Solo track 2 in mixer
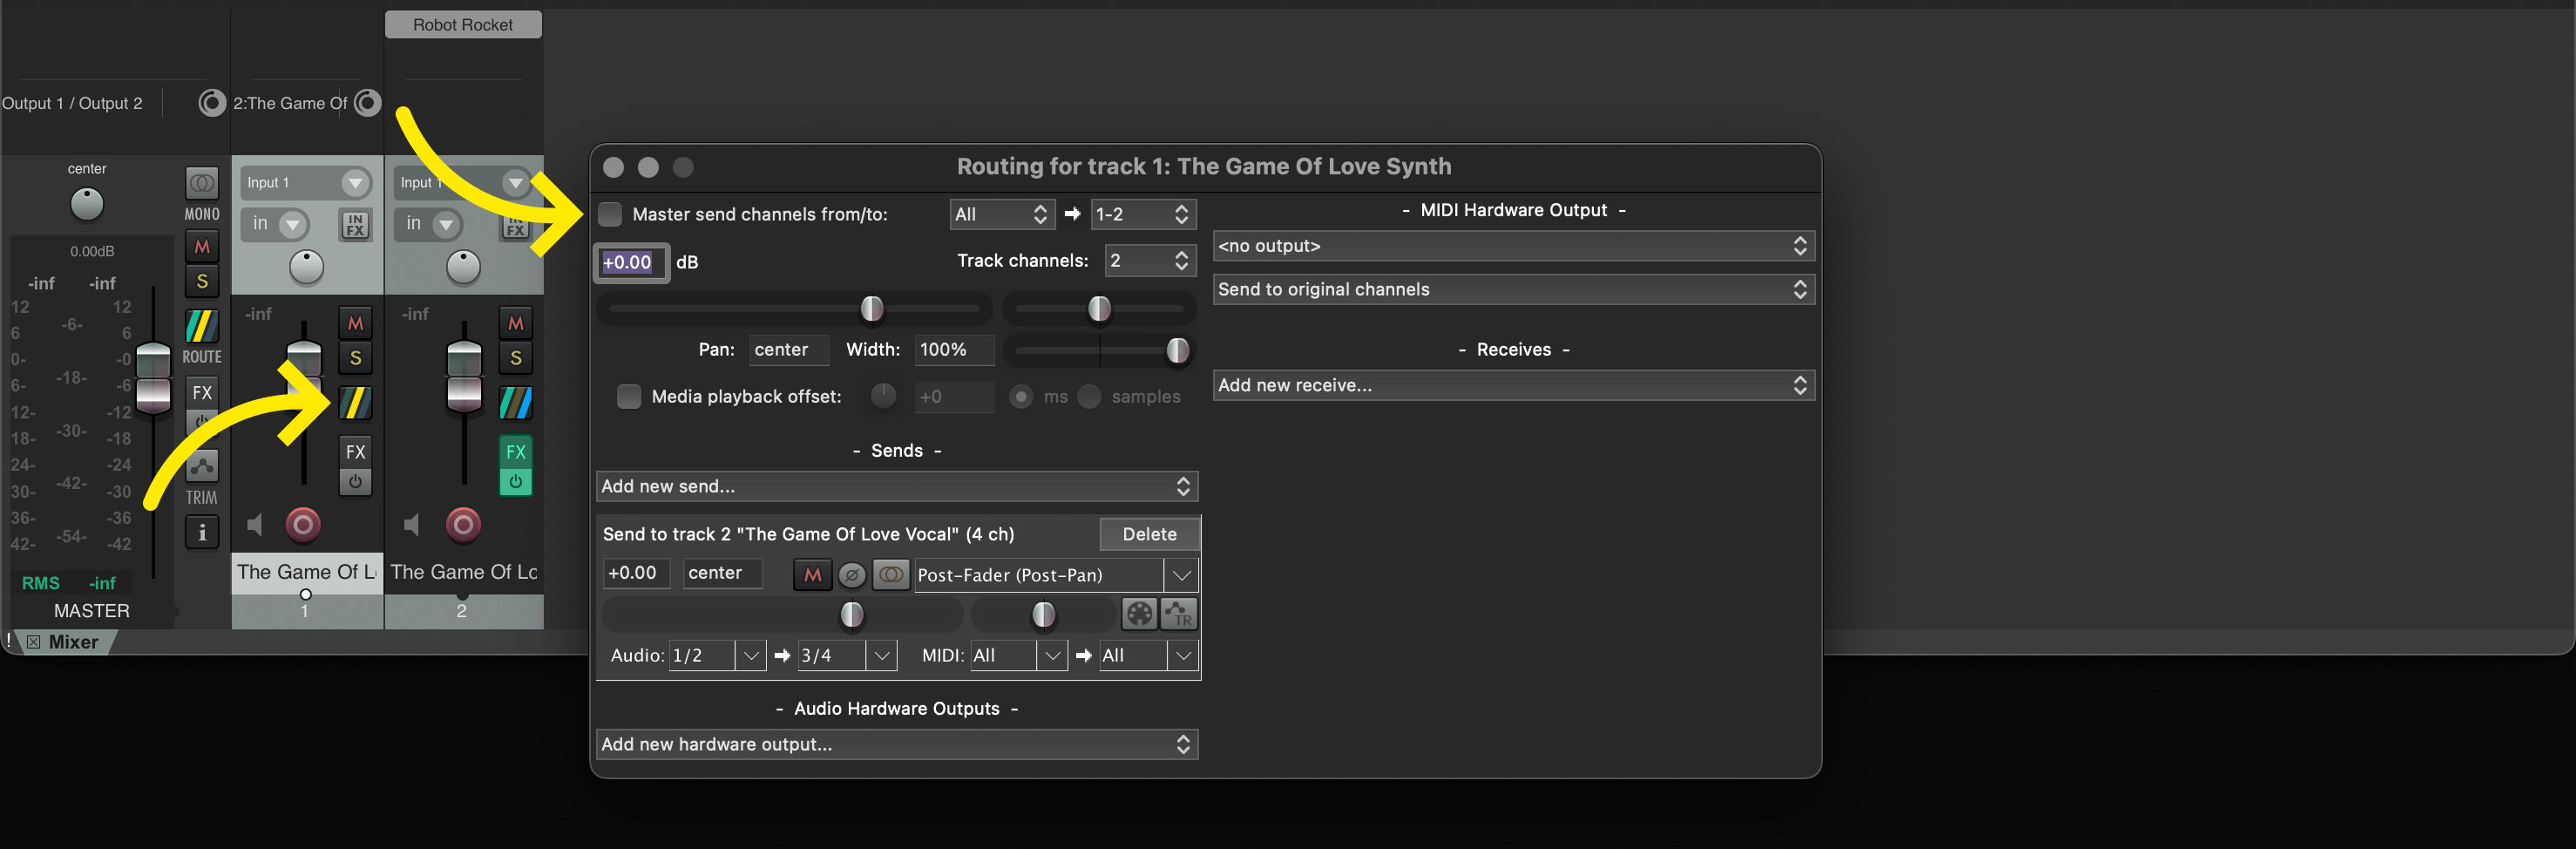 click(515, 358)
